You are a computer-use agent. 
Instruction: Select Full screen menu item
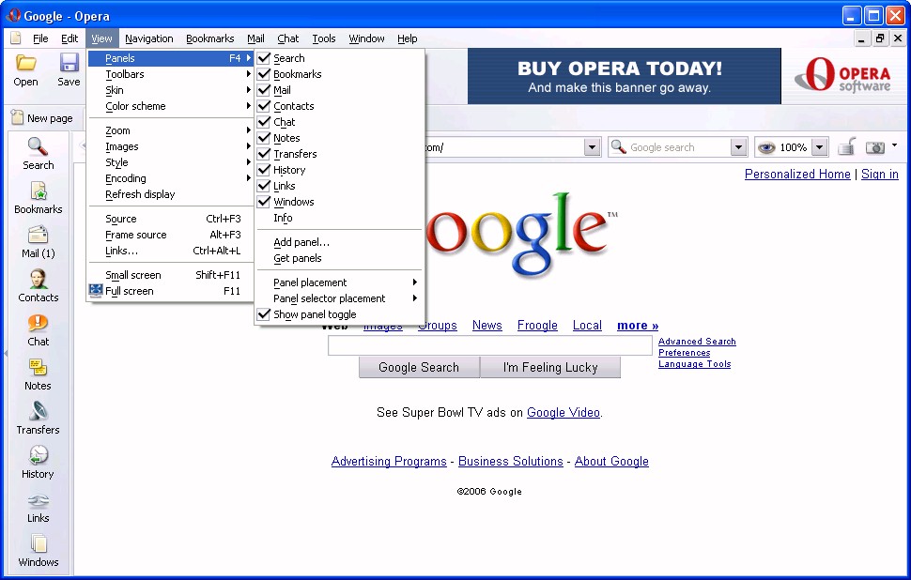170,291
